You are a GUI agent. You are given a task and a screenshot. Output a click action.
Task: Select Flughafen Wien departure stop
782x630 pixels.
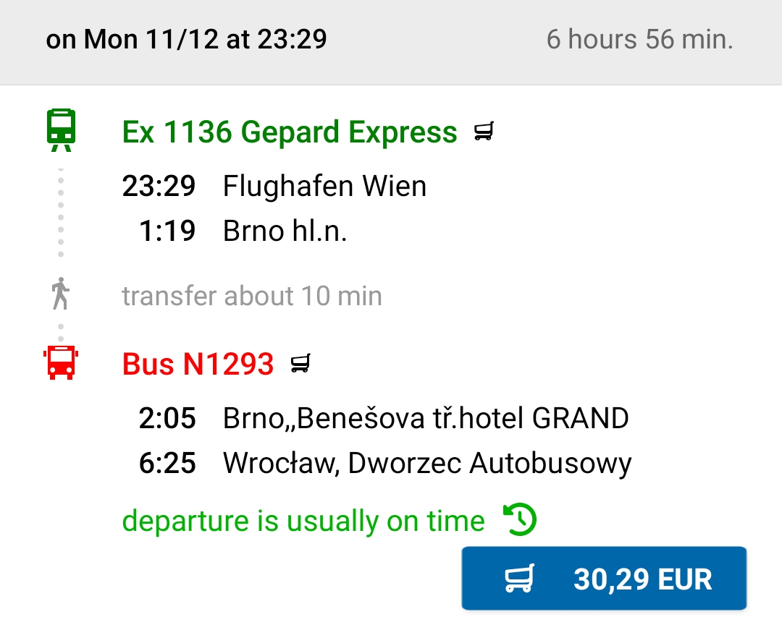[324, 187]
